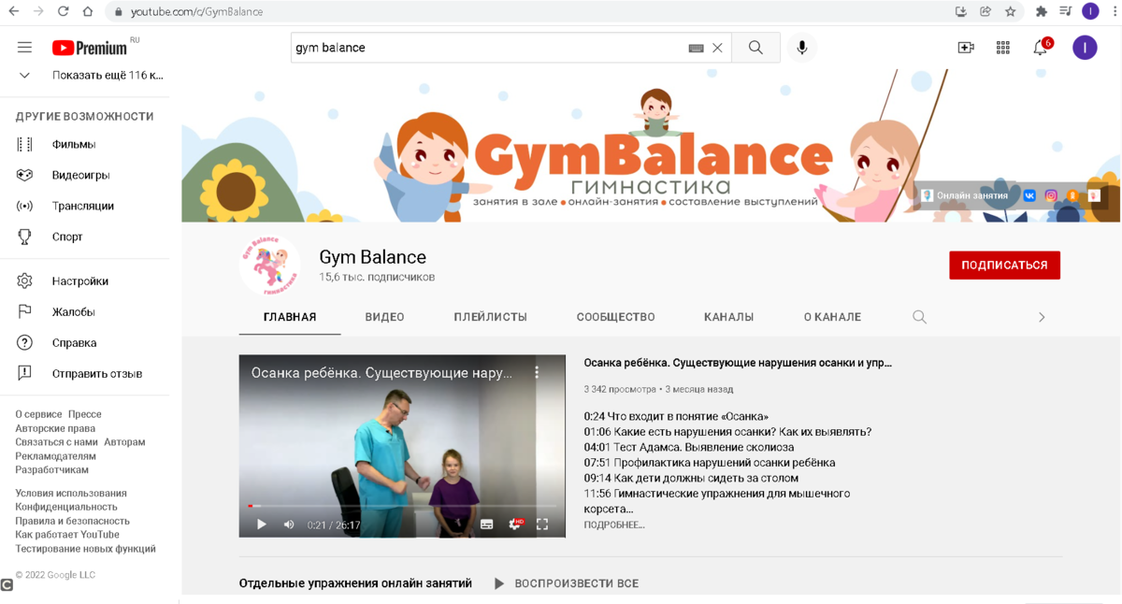This screenshot has height=604, width=1122.
Task: Open the О сервисе footer link
Action: pyautogui.click(x=38, y=414)
